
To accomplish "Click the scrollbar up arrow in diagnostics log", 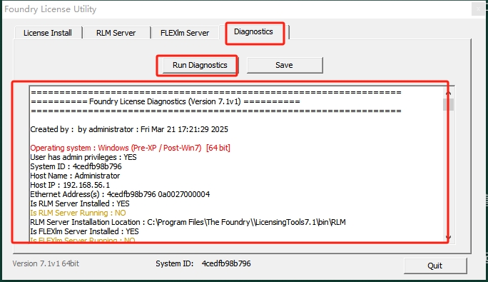I will (448, 94).
